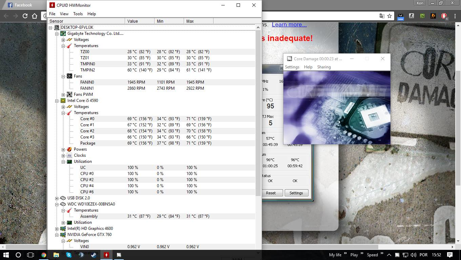Click the Settings button beside Reset
Screen dimensions: 461x260
296,193
